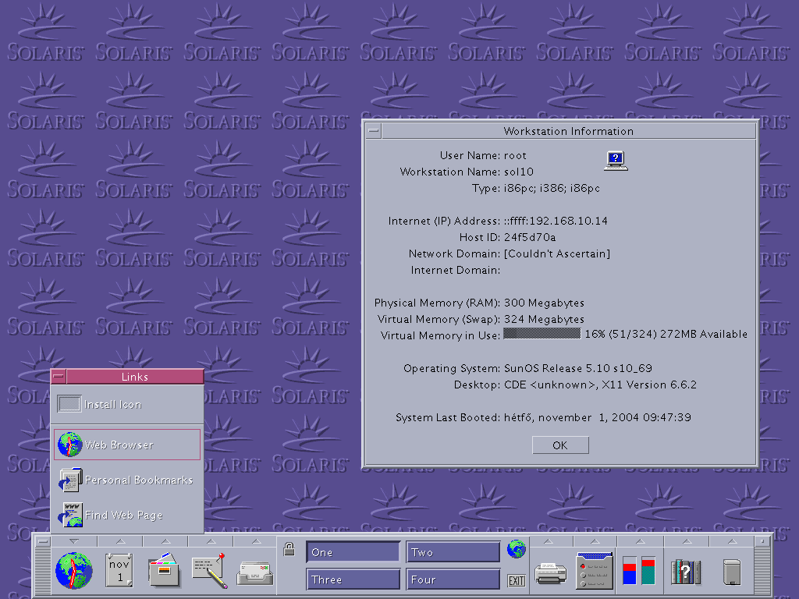
Task: Open the Style Manager desktop controls icon
Action: pyautogui.click(x=594, y=570)
